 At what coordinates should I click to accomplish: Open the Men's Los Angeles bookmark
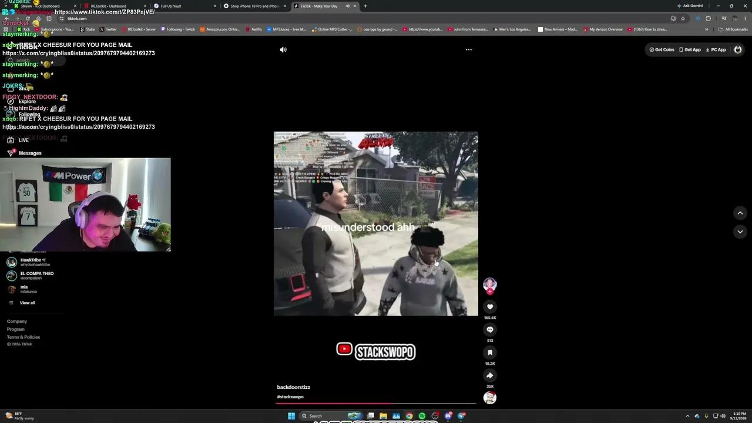coord(512,29)
